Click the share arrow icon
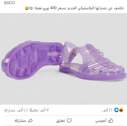This screenshot has width=127, height=126. click(x=30, y=121)
